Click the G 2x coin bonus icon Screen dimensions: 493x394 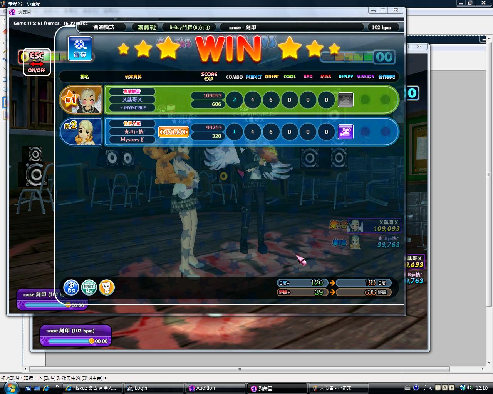[x=71, y=287]
